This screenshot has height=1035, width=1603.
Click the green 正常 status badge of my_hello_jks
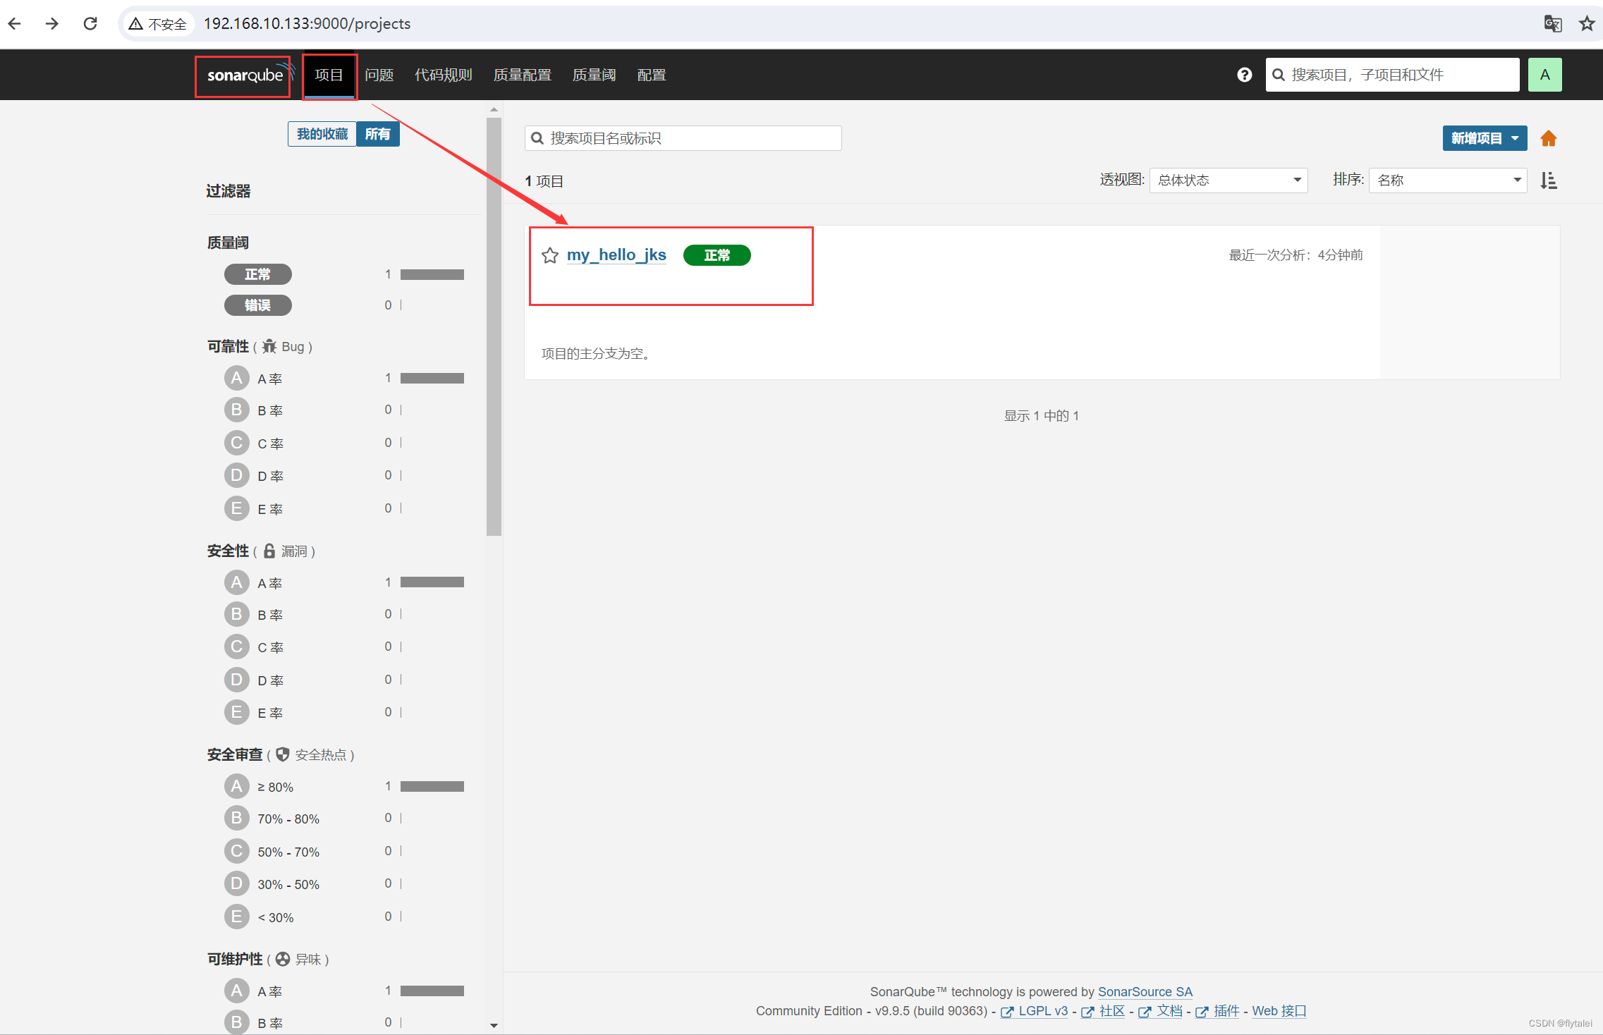[717, 255]
